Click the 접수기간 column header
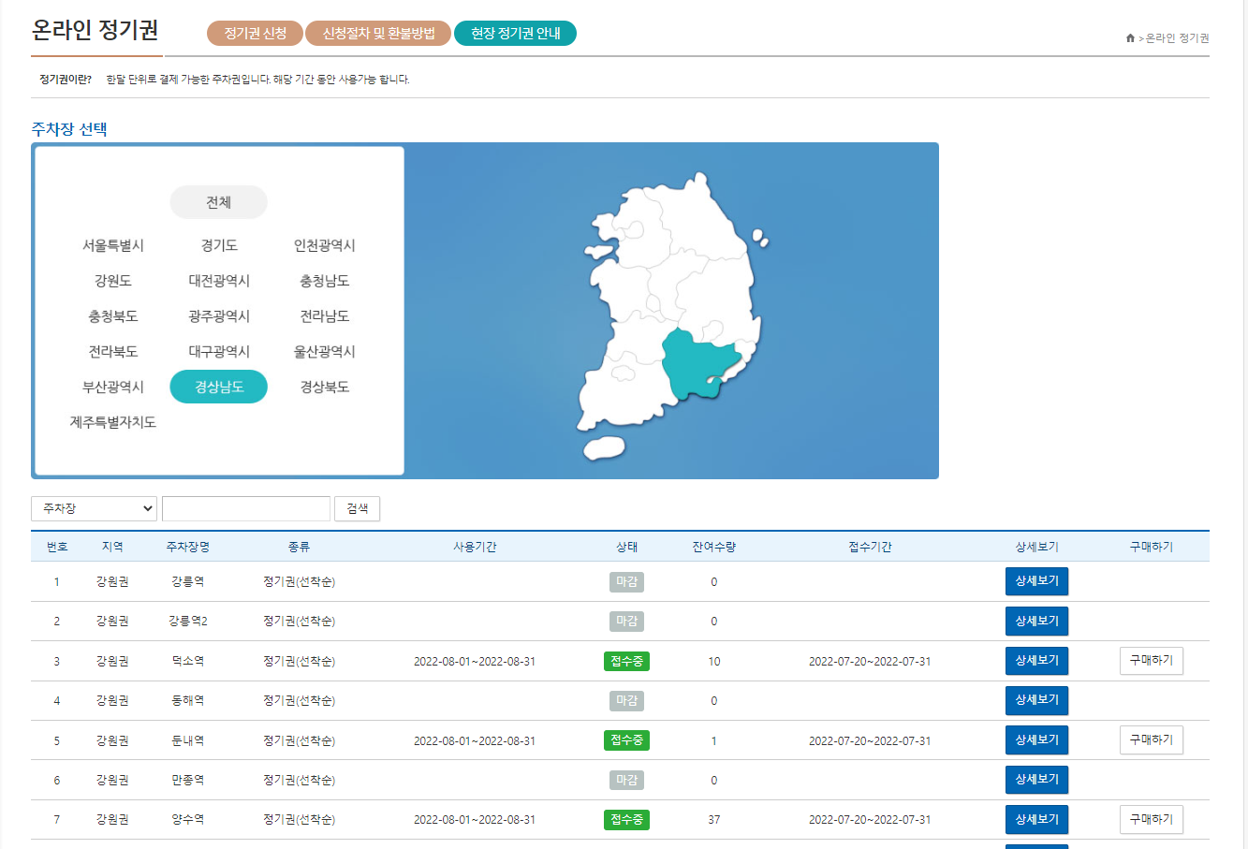 pos(870,547)
